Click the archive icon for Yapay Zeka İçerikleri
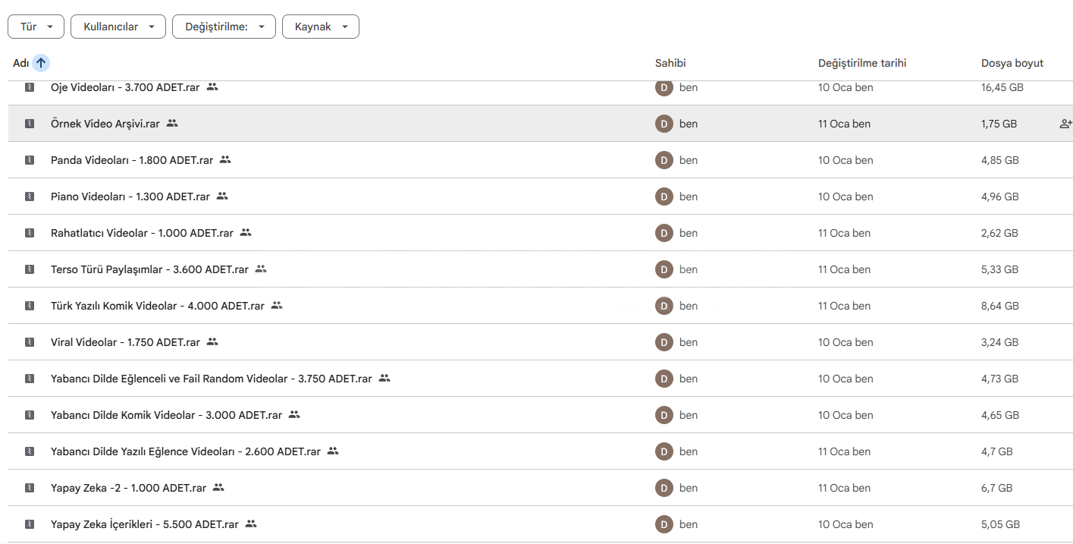This screenshot has width=1073, height=544. point(30,524)
